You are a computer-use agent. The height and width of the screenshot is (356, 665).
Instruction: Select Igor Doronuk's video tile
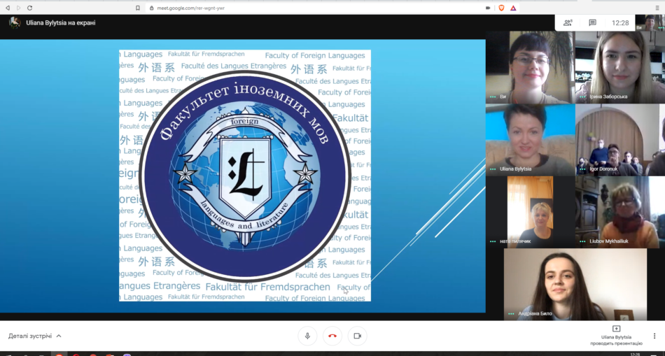pos(619,139)
